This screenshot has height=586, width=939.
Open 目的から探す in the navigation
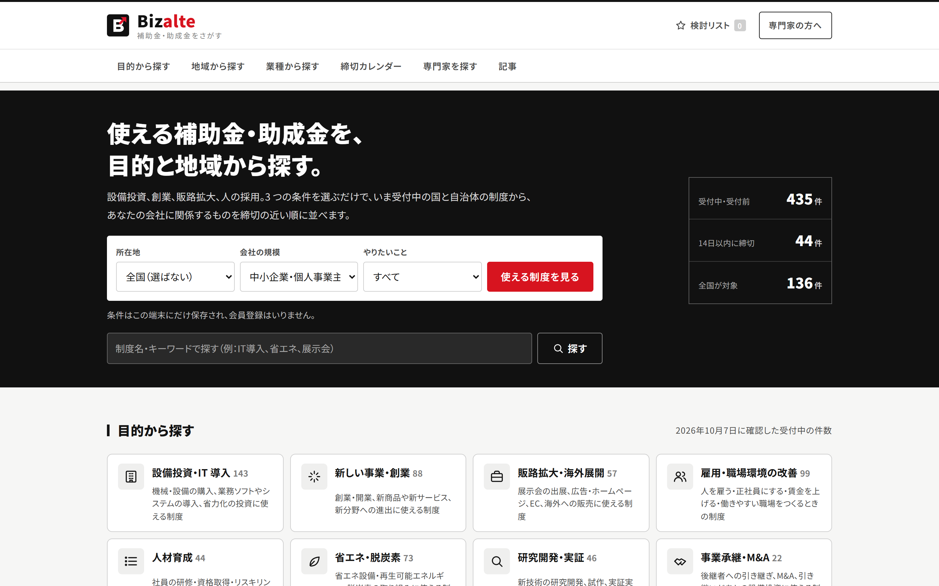coord(143,66)
